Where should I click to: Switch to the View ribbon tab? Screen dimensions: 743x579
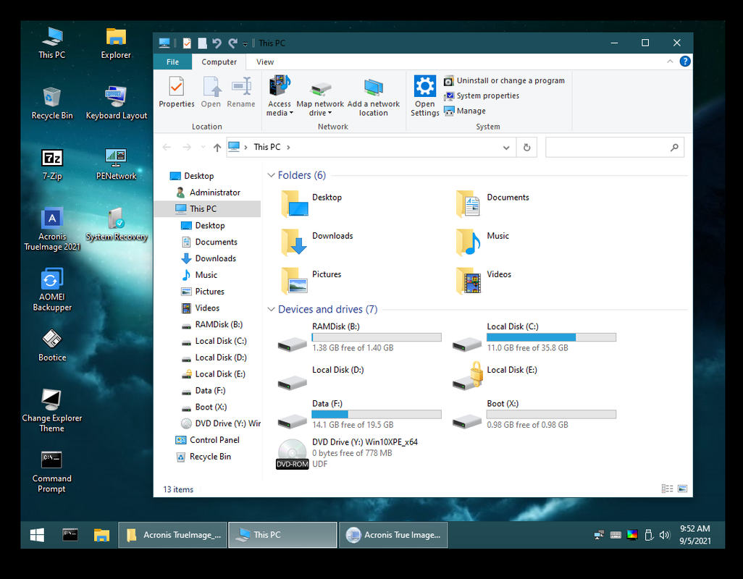[265, 62]
